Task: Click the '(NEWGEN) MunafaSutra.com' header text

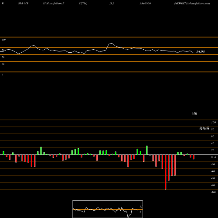Action: point(192,3)
